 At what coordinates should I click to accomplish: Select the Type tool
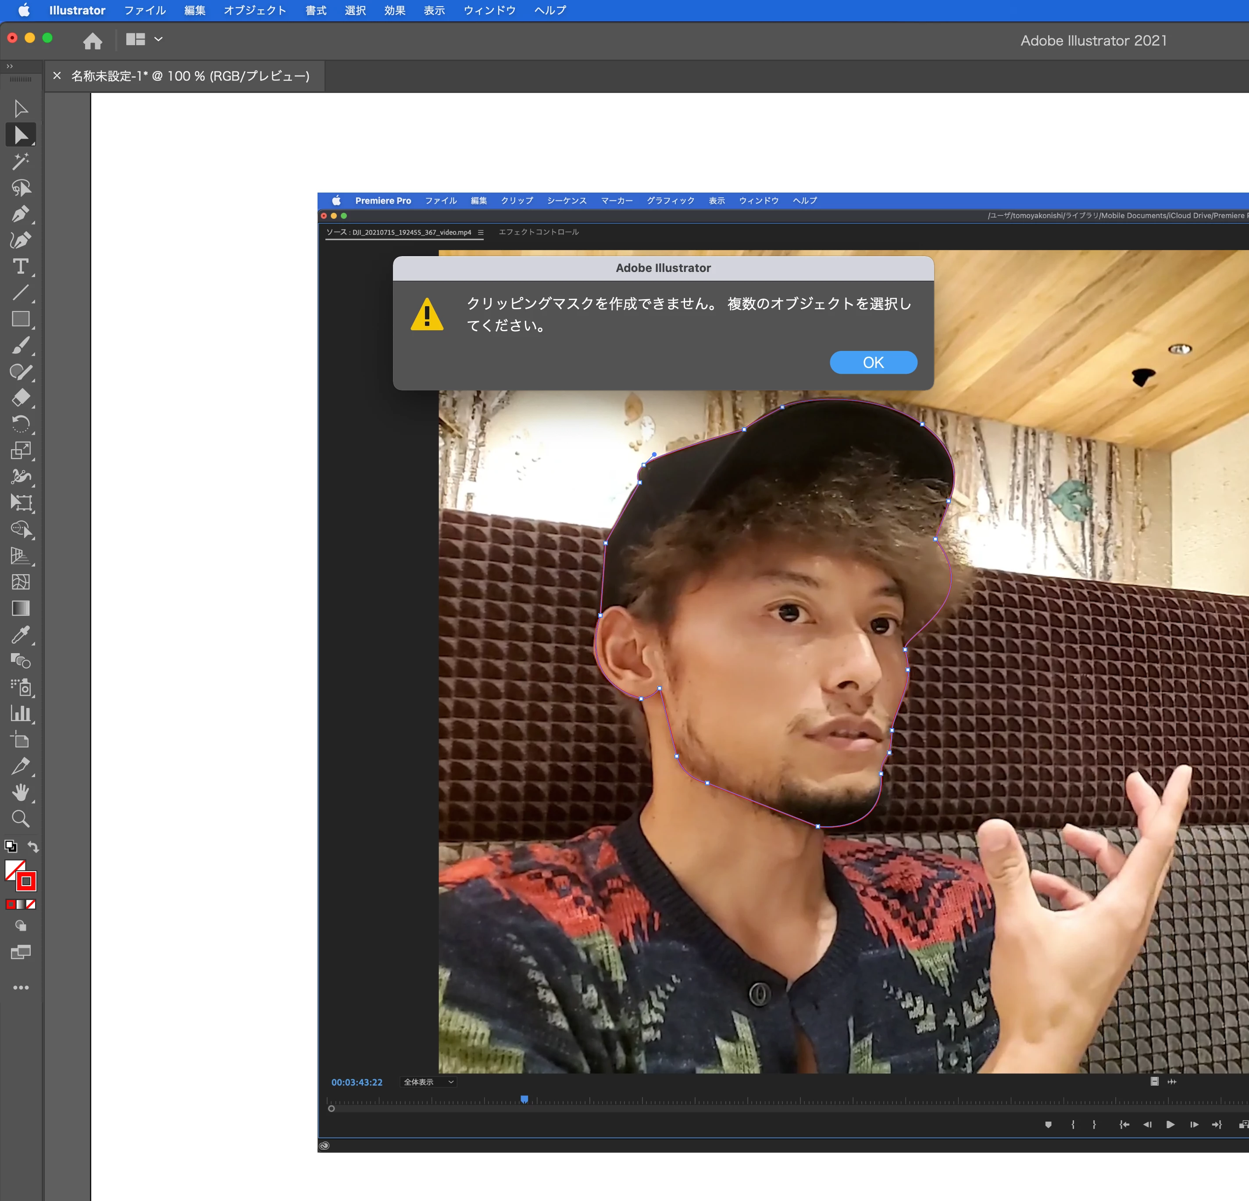pyautogui.click(x=20, y=266)
